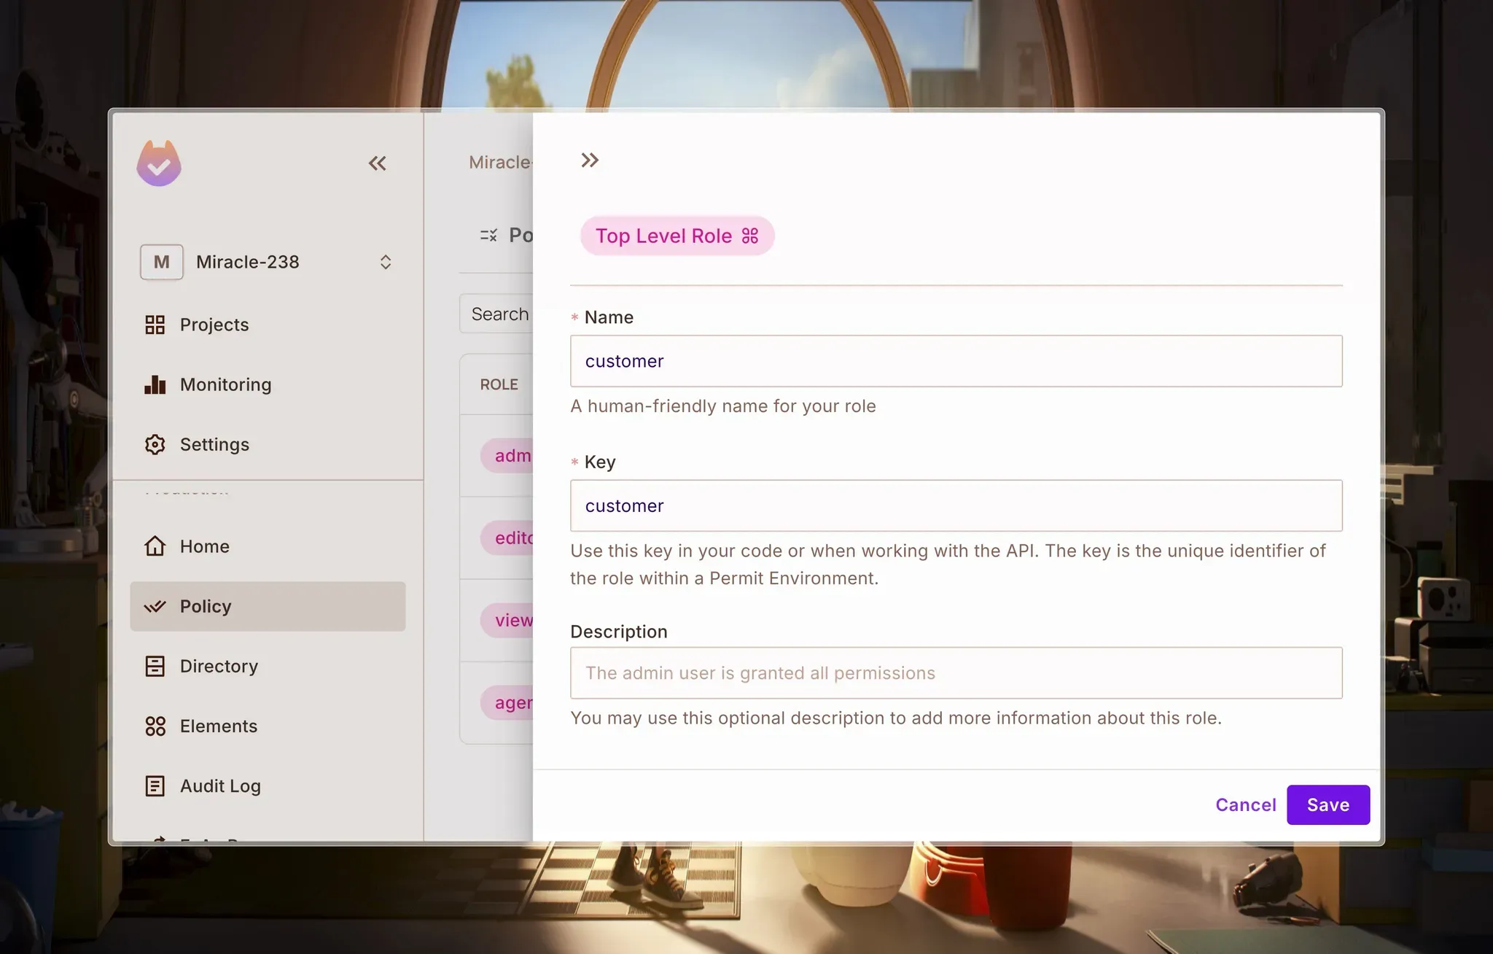Click the Top Level Role badge

pos(677,236)
